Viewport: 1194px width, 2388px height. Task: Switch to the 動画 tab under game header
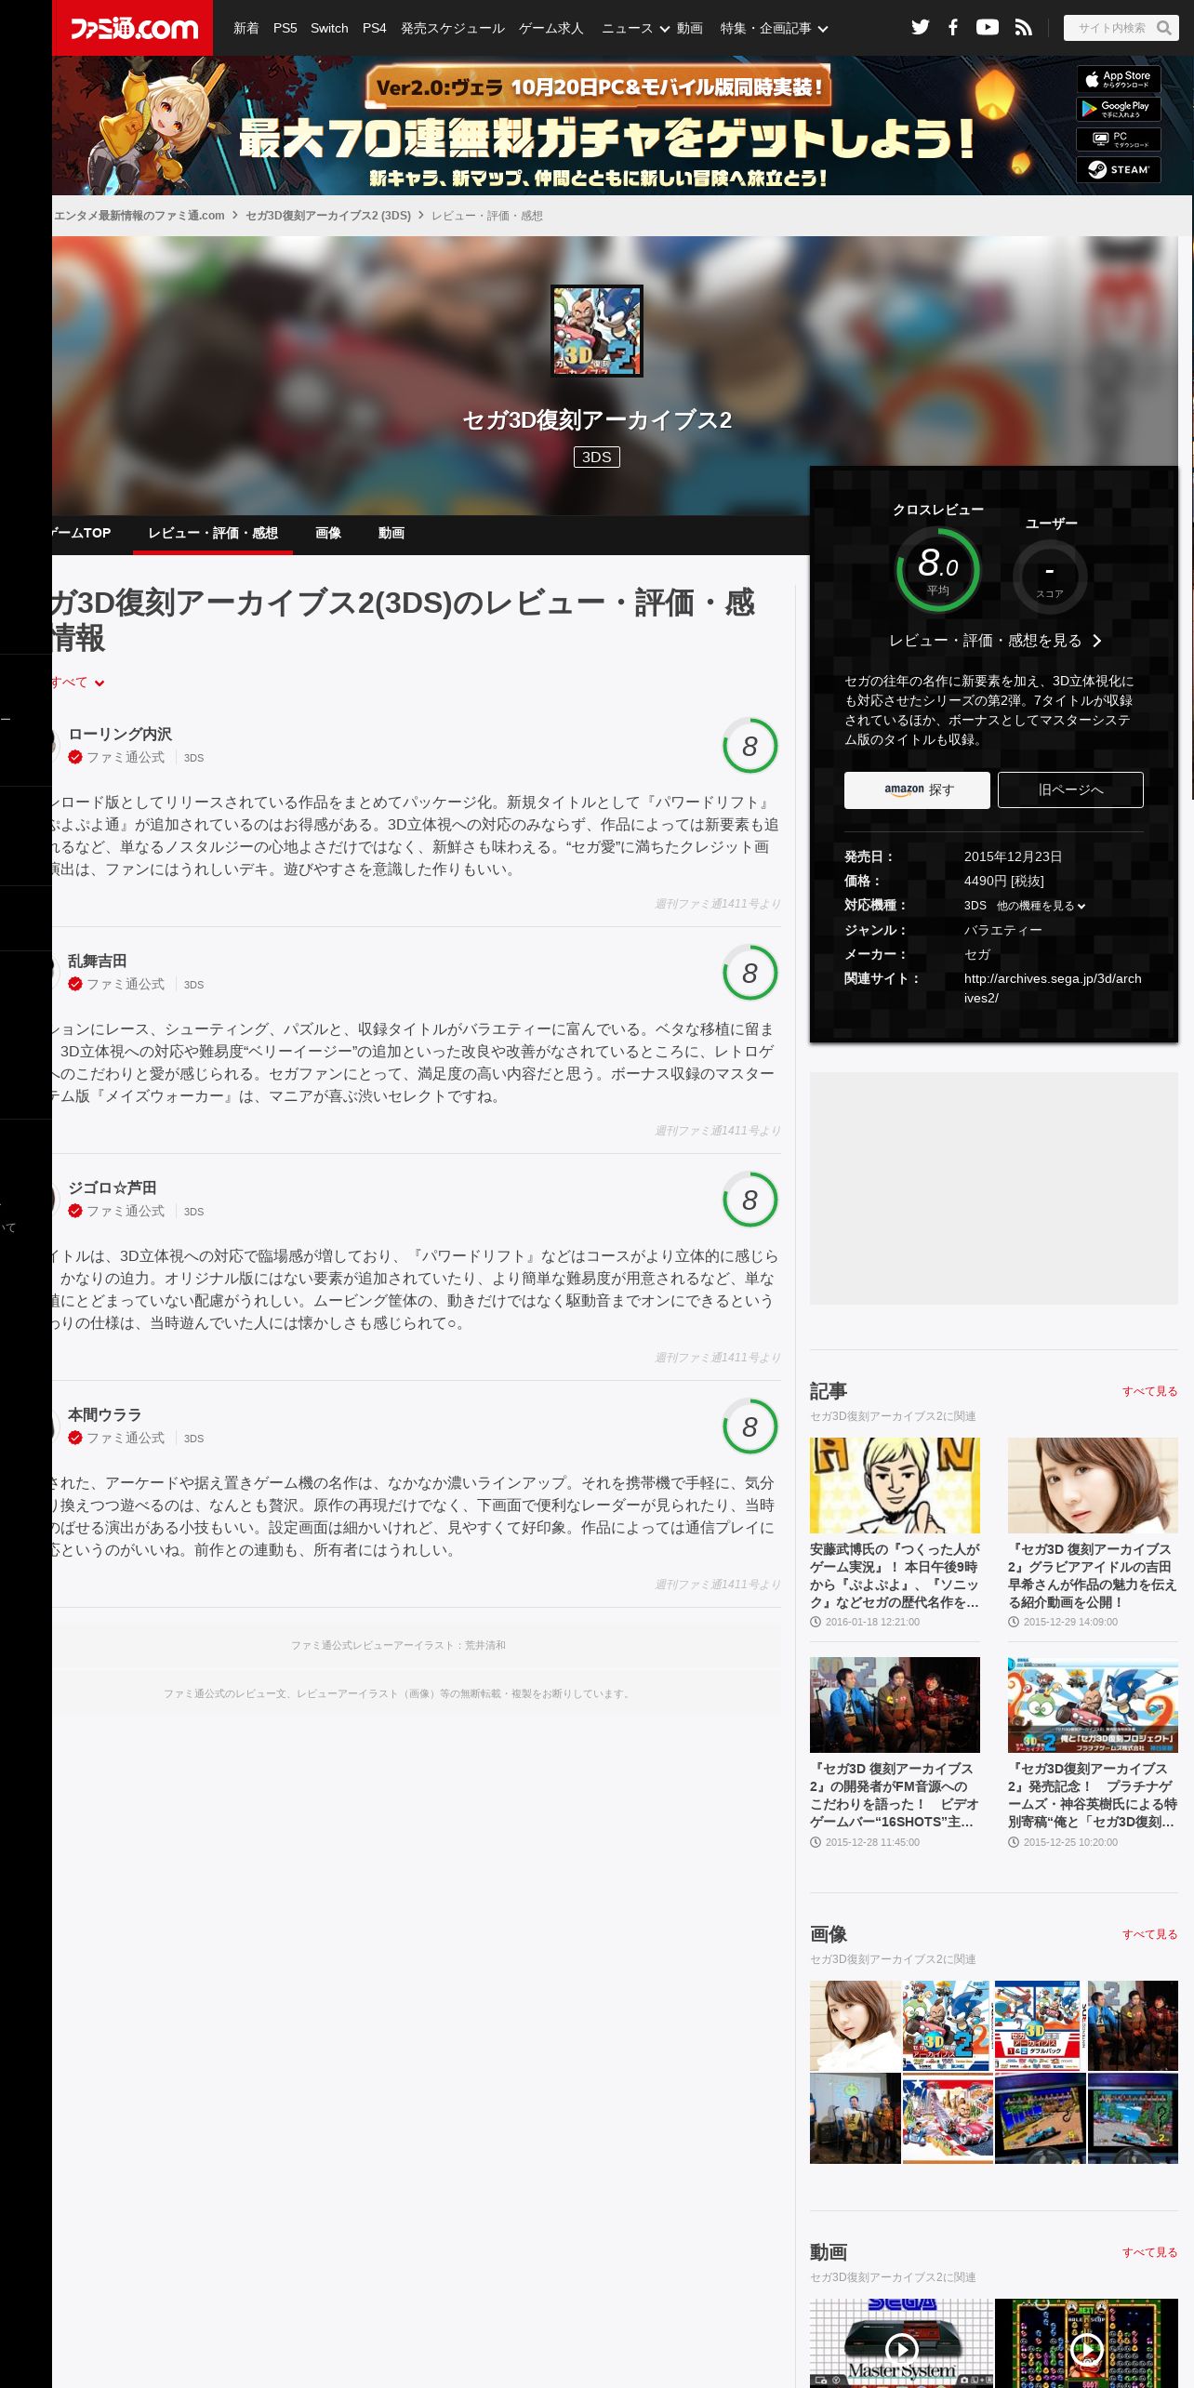(391, 533)
